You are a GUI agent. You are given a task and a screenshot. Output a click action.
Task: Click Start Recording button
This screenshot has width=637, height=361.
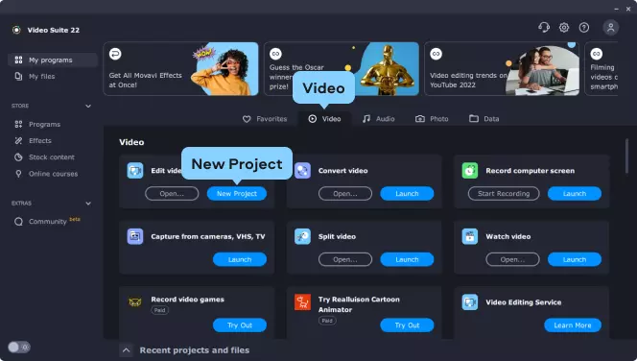point(504,194)
